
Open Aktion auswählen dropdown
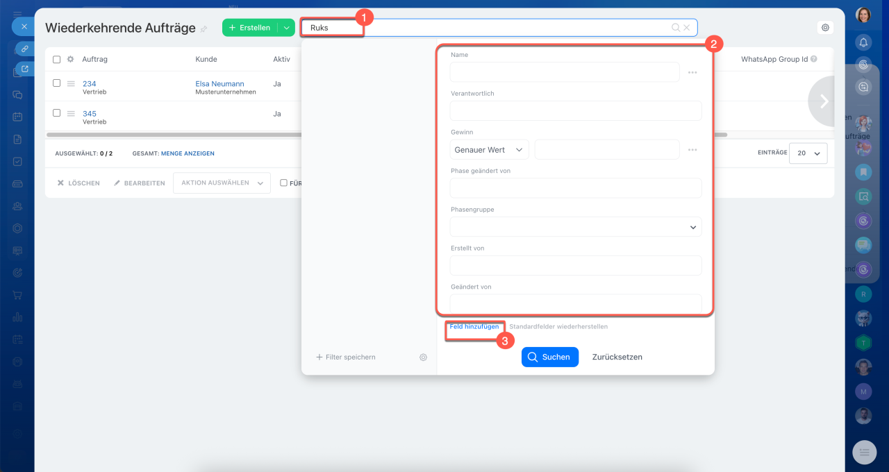[x=222, y=183]
